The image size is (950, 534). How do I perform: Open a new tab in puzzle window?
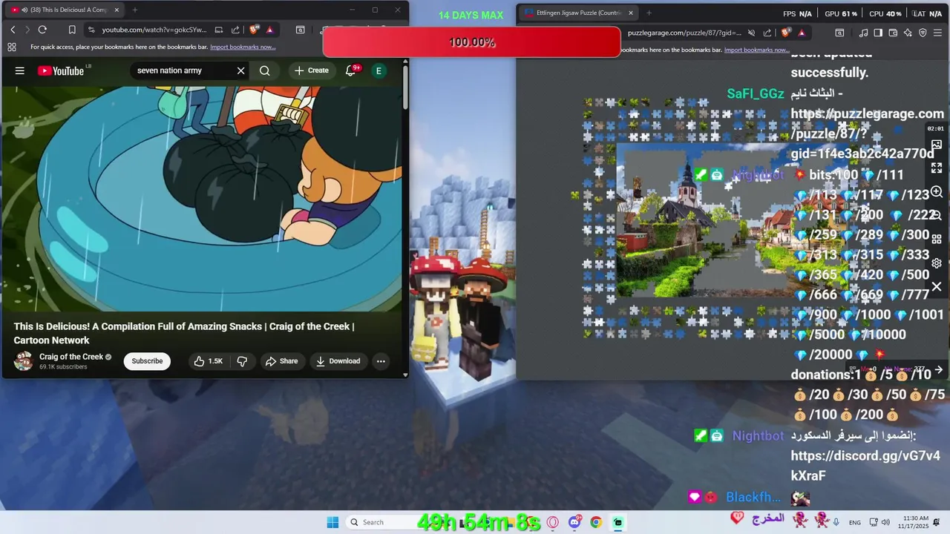pos(649,13)
